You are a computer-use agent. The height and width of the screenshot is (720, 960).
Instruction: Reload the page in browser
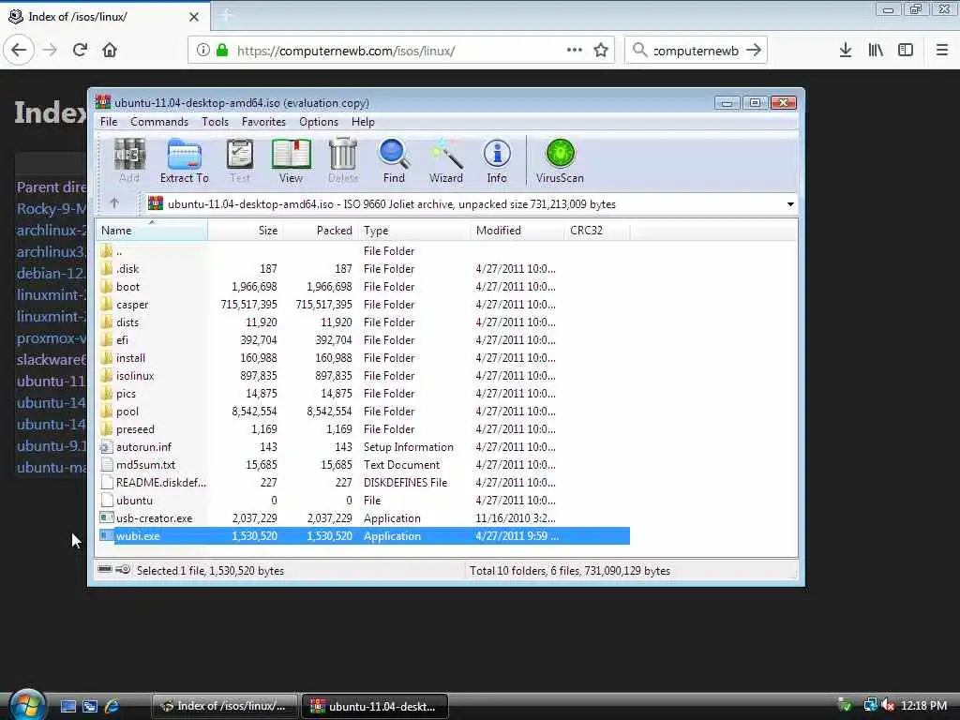[x=80, y=51]
